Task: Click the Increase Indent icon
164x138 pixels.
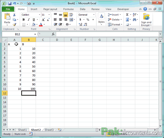Action: (60, 24)
